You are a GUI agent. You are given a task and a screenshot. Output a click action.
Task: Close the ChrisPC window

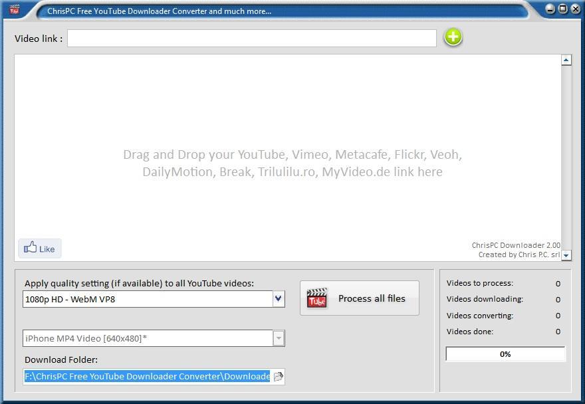[x=576, y=9]
